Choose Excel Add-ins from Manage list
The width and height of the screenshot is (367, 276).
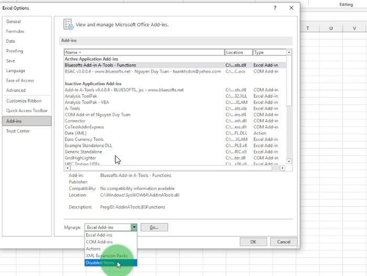coord(111,235)
